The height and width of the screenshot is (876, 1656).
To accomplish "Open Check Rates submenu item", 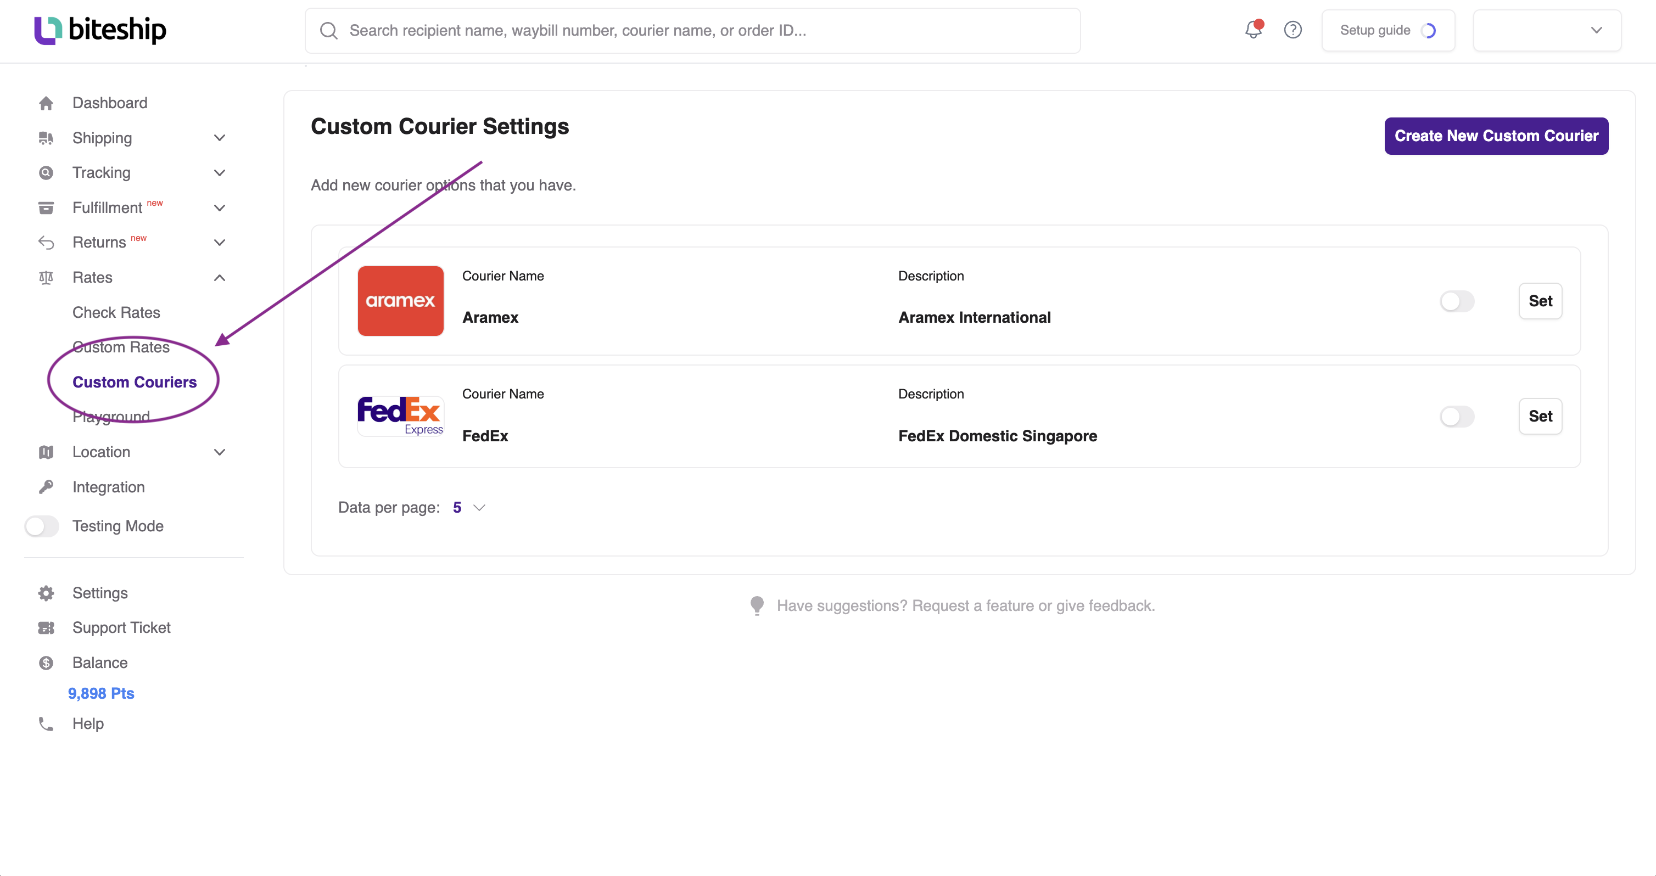I will click(116, 312).
